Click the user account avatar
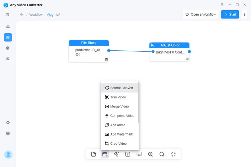Screen dimensions: 251x167 [x=8, y=154]
